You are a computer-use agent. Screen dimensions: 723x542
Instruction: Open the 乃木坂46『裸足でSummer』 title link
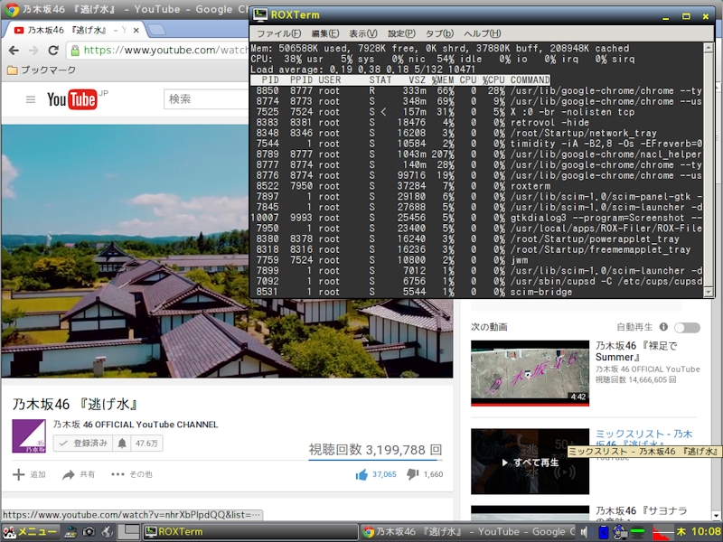click(636, 351)
